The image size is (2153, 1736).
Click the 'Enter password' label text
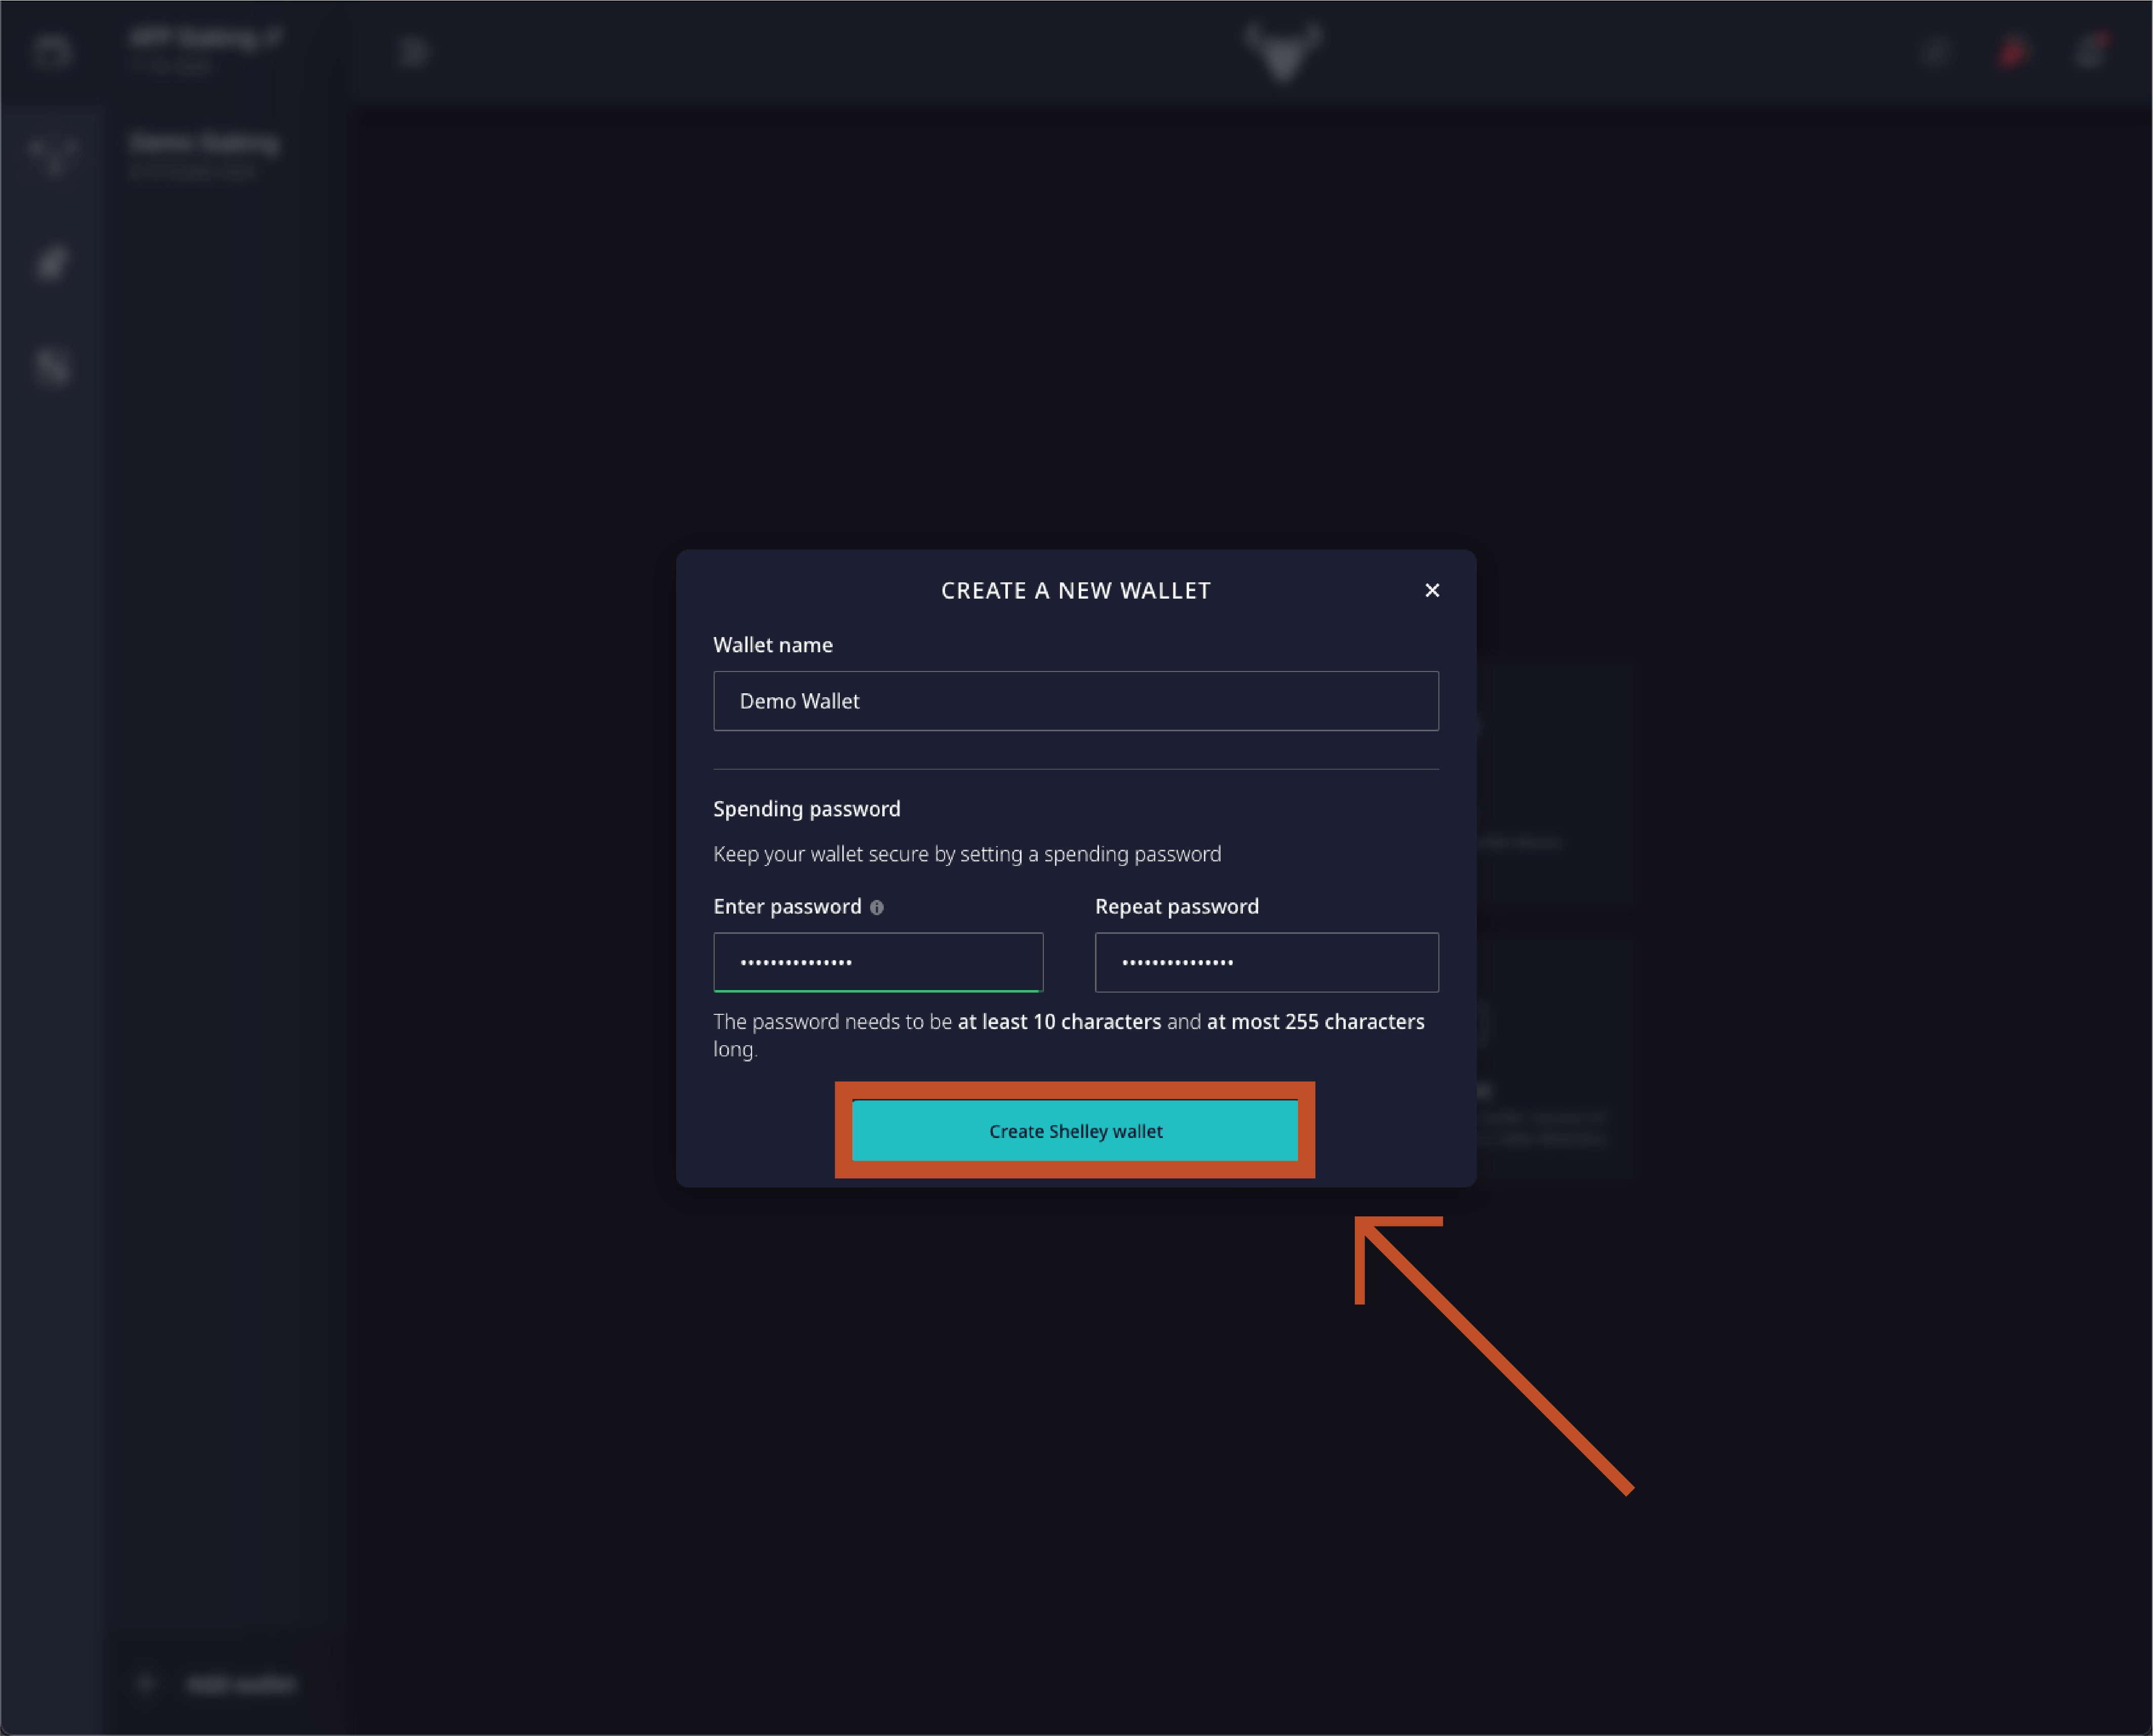787,906
